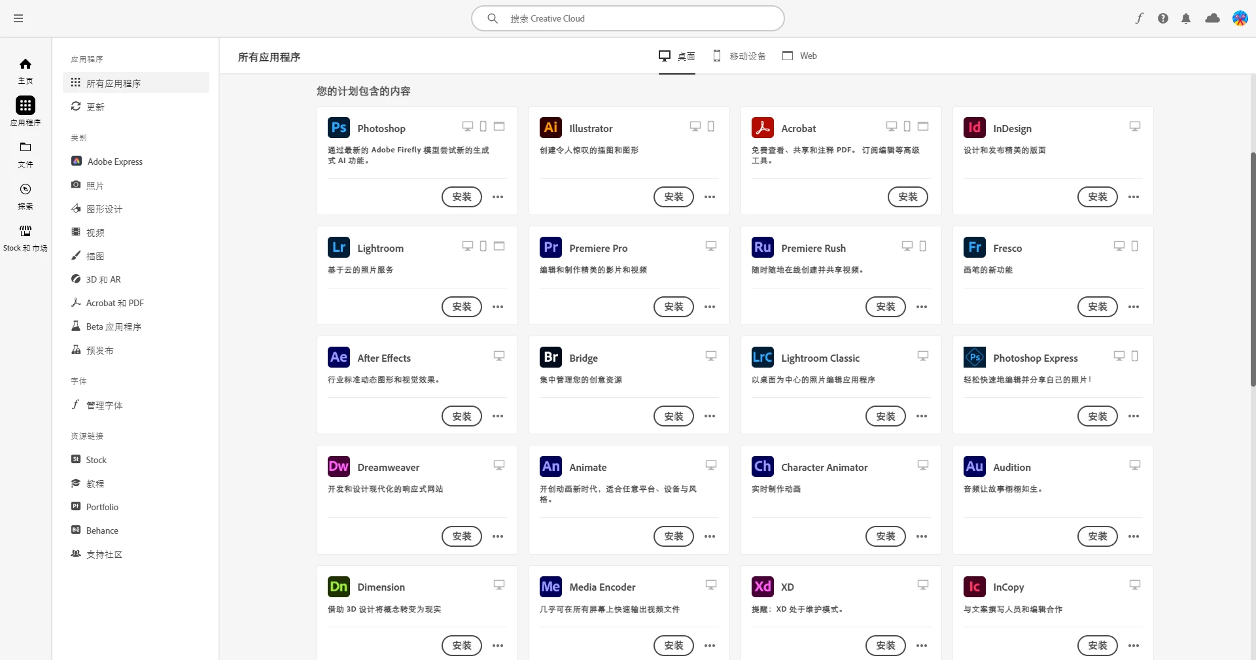
Task: Select 所有应用程序 in sidebar
Action: click(136, 83)
